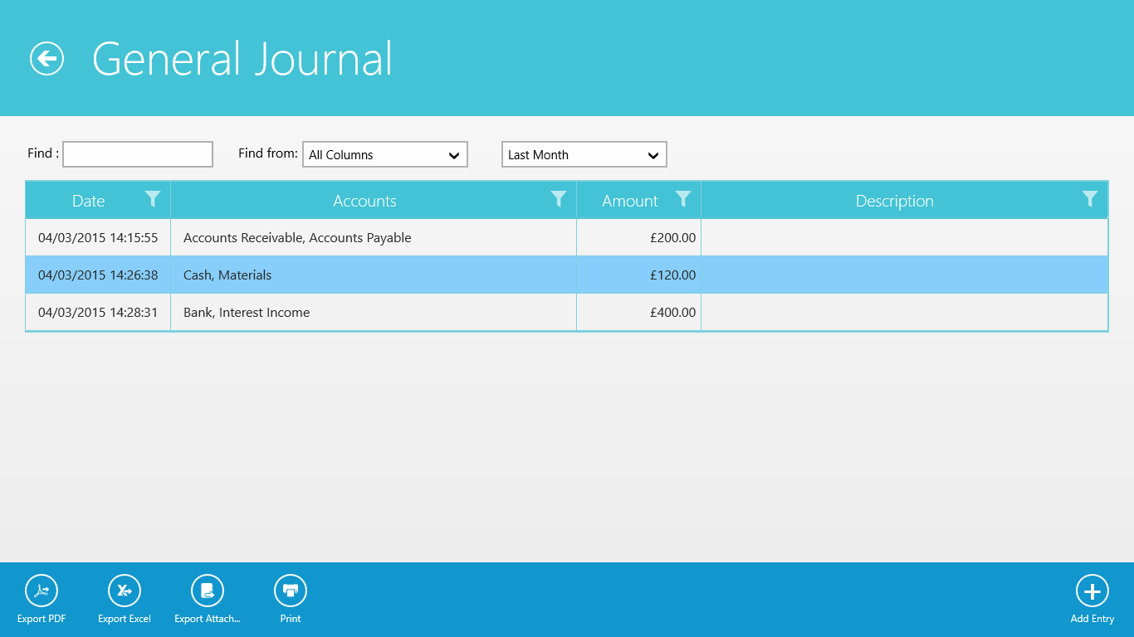
Task: Click the back arrow icon
Action: [x=46, y=59]
